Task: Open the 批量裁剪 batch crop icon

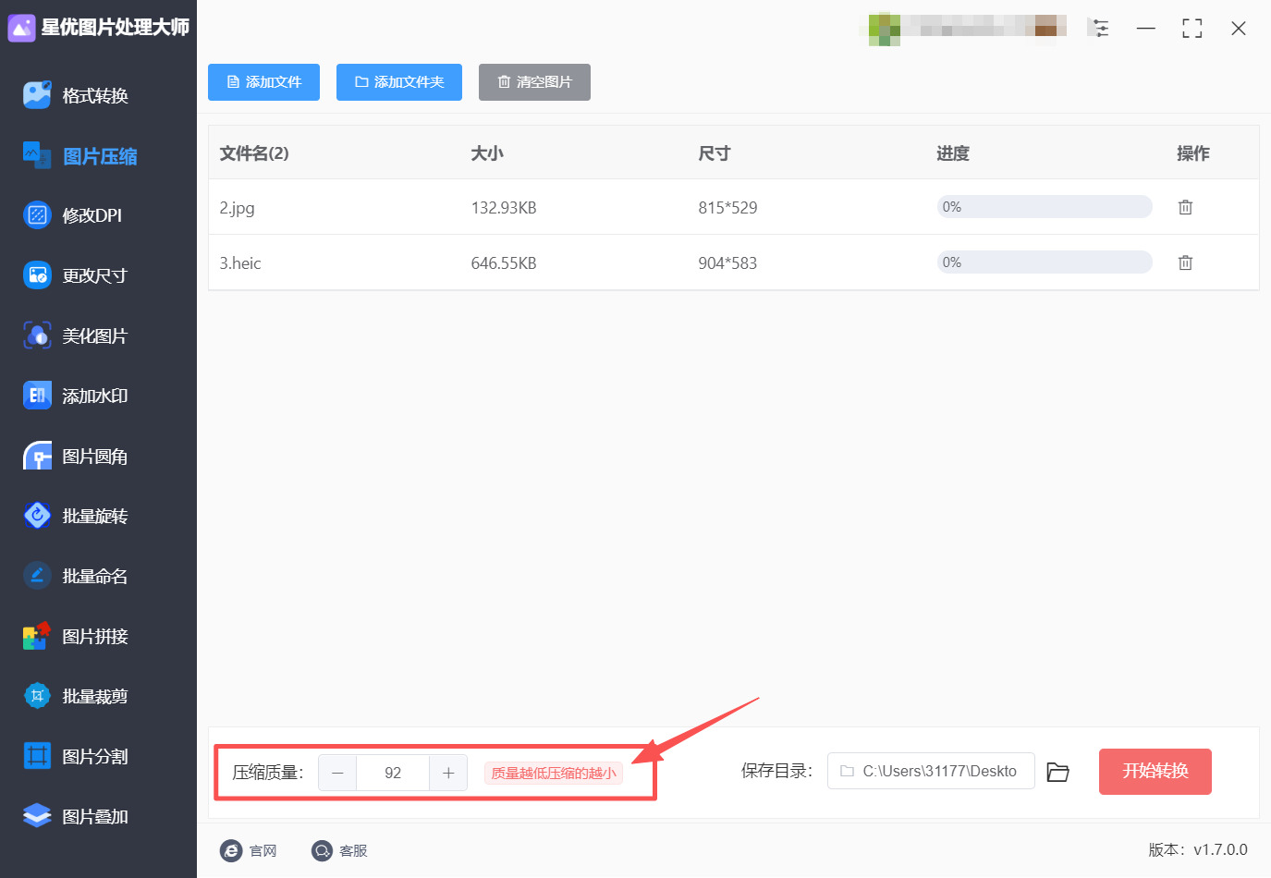Action: coord(37,696)
